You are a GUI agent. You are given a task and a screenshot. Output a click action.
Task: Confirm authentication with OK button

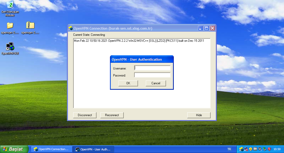coord(128,83)
